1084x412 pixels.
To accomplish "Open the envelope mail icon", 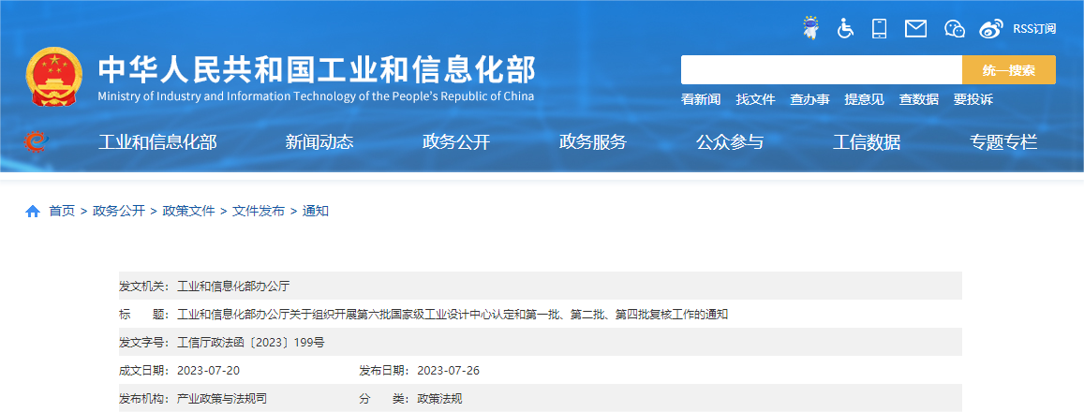I will coord(915,29).
